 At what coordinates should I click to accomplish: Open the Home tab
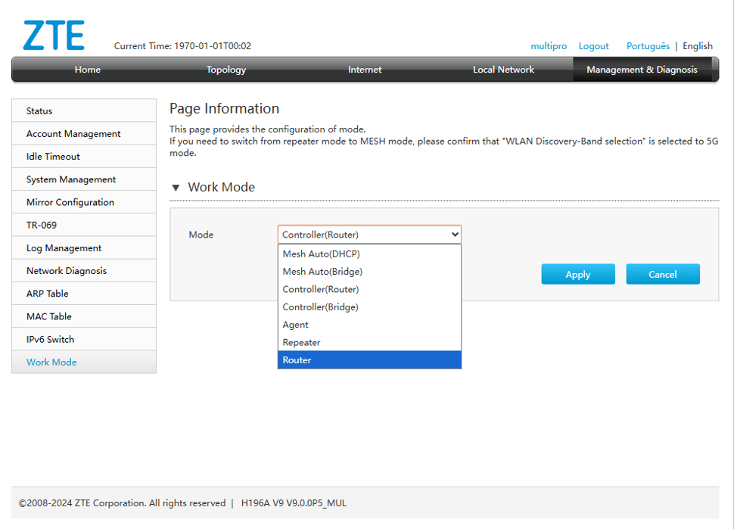pos(88,70)
